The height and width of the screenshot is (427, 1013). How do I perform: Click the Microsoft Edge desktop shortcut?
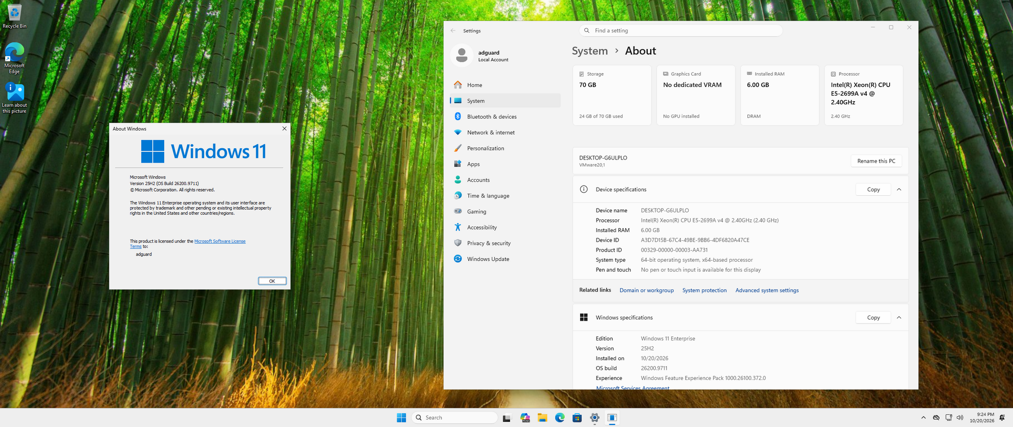14,58
